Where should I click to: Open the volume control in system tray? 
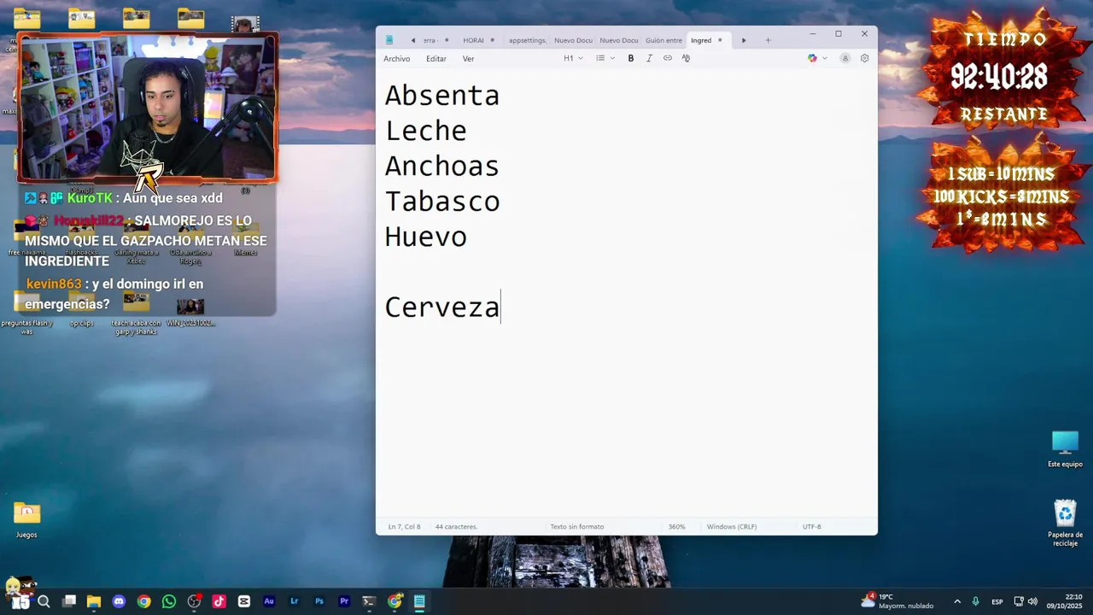(1033, 601)
